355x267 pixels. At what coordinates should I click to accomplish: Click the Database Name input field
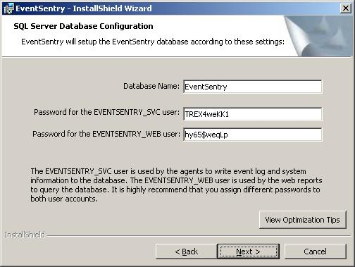coord(253,87)
